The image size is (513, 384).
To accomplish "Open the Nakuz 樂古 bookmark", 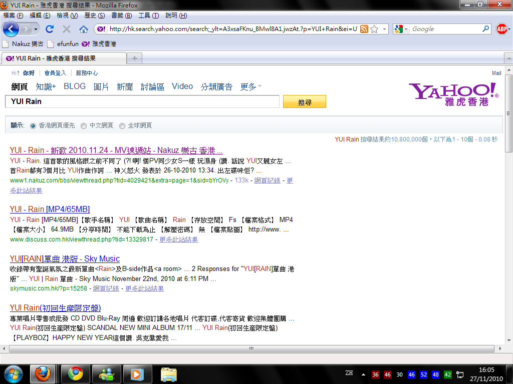I will pos(23,44).
